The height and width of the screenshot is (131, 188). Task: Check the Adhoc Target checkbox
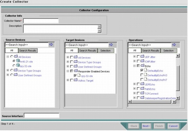(x=72, y=80)
